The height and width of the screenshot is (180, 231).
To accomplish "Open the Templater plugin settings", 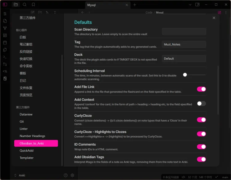I will click(36, 158).
